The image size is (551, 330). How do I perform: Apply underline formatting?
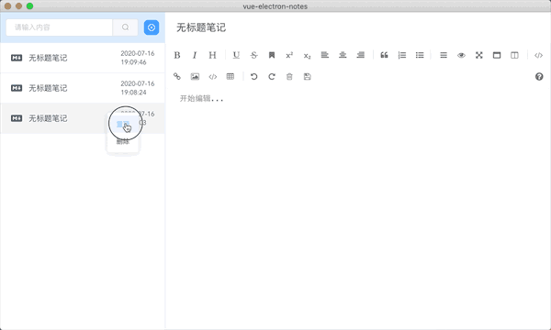(x=236, y=55)
